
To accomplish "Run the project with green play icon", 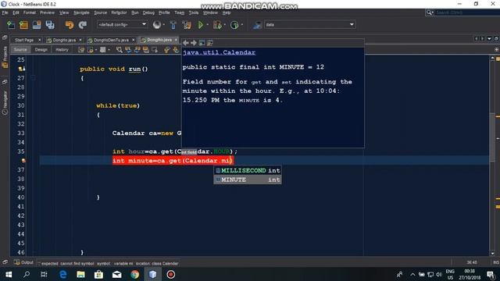I will [201, 25].
